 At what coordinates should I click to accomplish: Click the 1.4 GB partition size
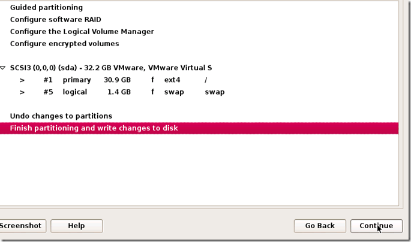[x=119, y=92]
